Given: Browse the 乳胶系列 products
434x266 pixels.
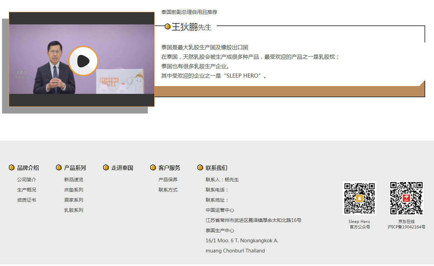Looking at the screenshot, I should 74,210.
